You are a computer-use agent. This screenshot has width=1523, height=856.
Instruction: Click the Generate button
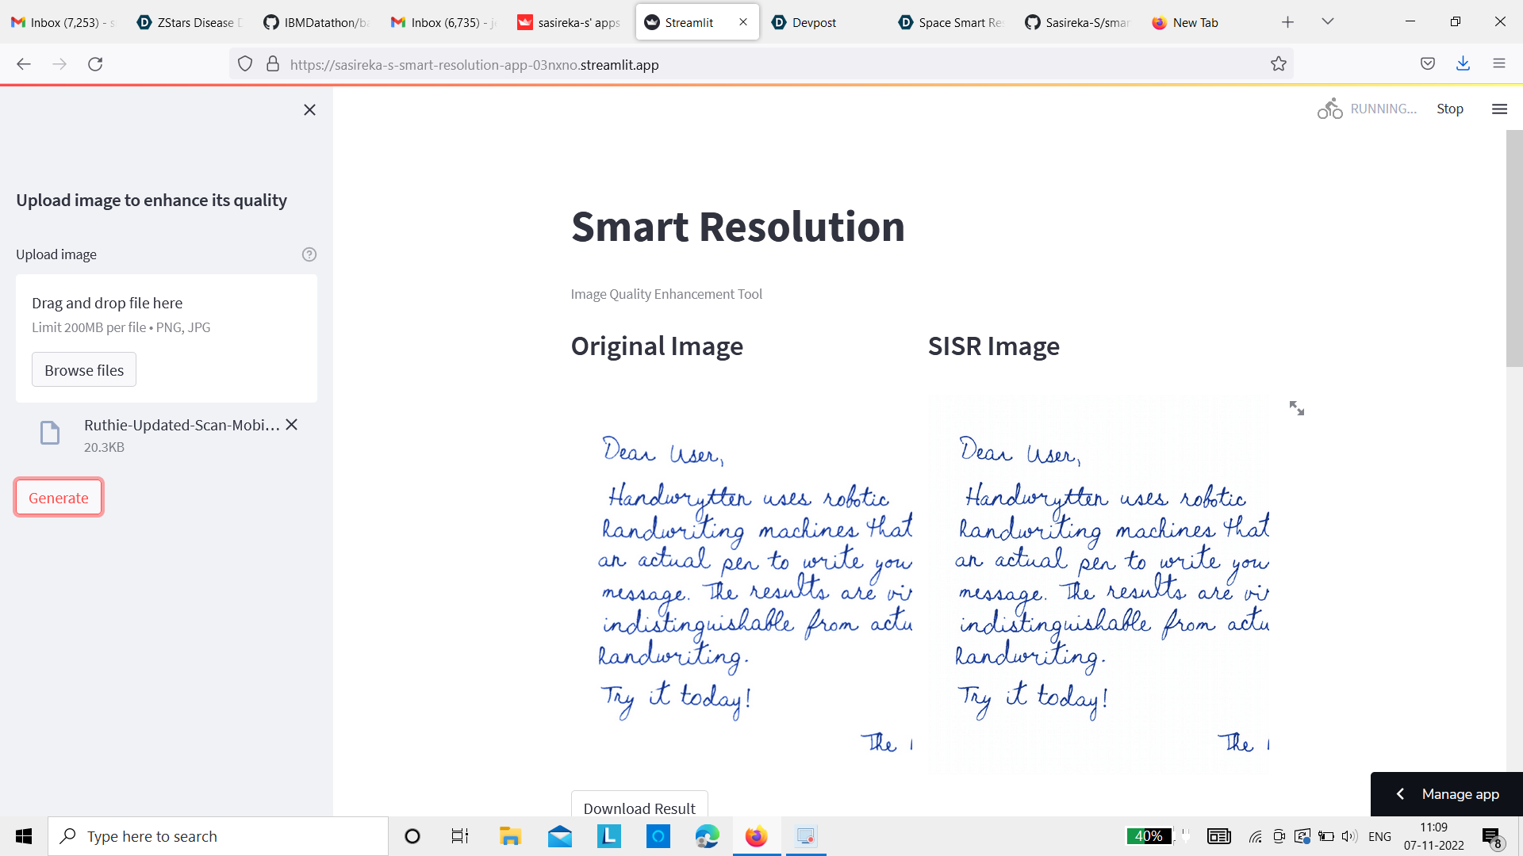[59, 498]
